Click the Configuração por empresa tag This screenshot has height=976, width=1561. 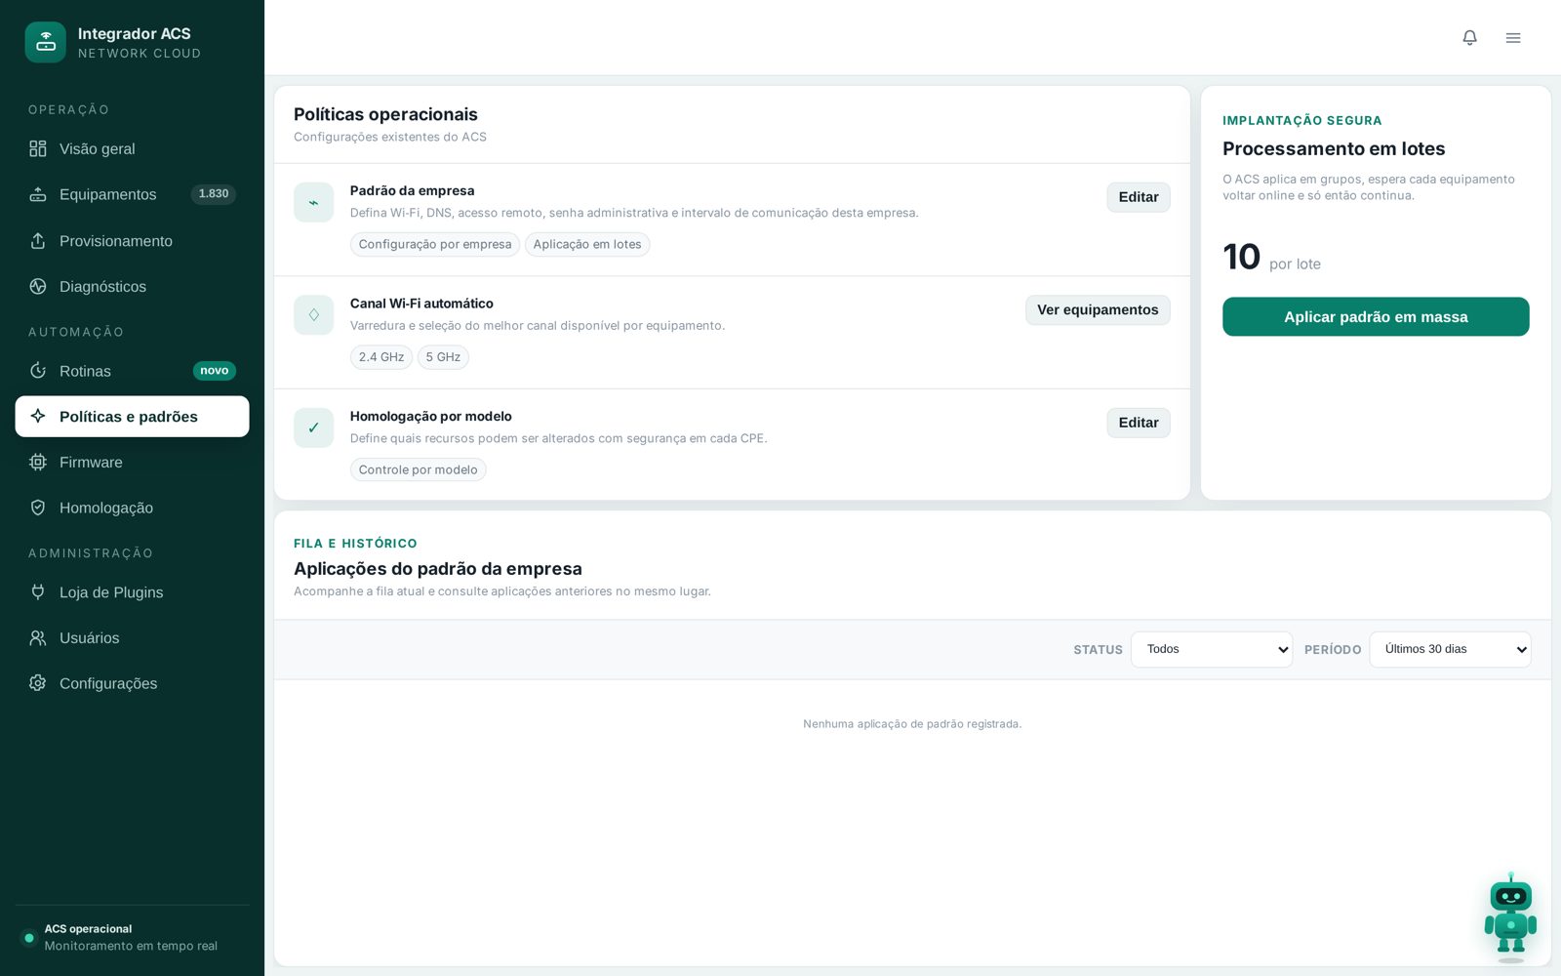tap(435, 244)
